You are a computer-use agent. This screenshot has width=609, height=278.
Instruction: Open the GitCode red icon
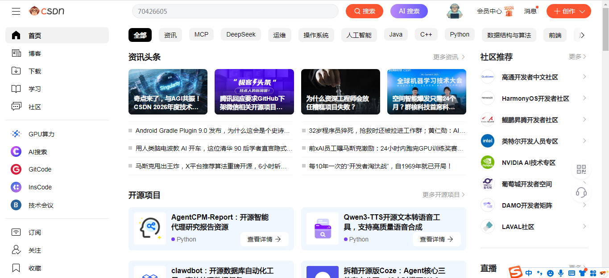[16, 169]
